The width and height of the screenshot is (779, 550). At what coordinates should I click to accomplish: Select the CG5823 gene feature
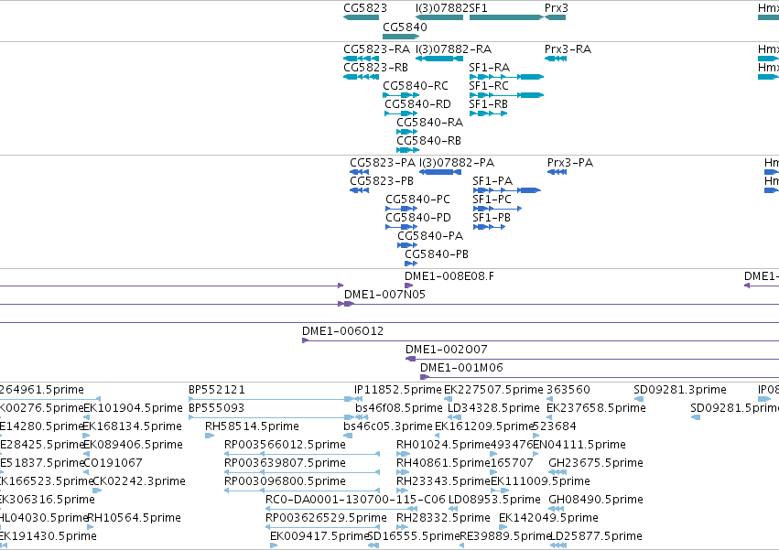point(362,17)
